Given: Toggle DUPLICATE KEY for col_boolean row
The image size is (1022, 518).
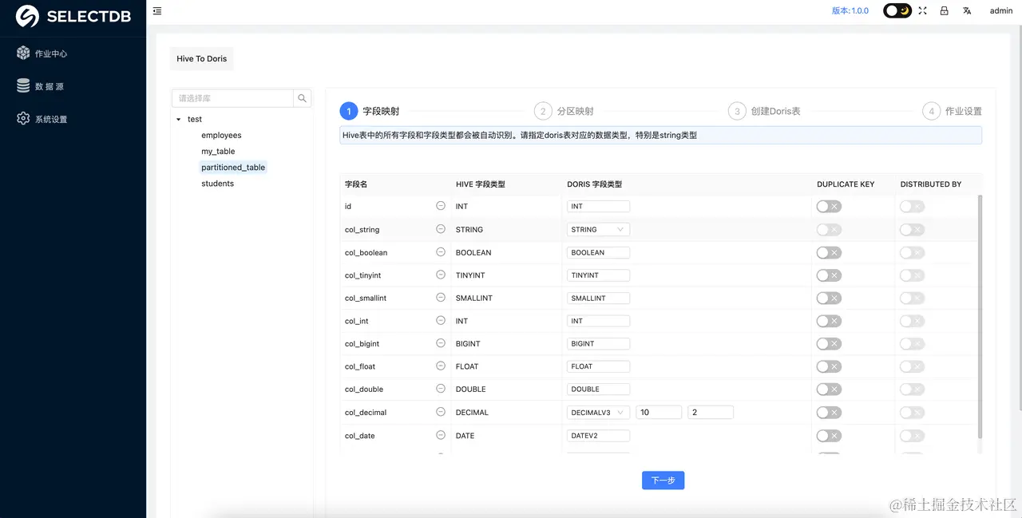Looking at the screenshot, I should tap(829, 252).
